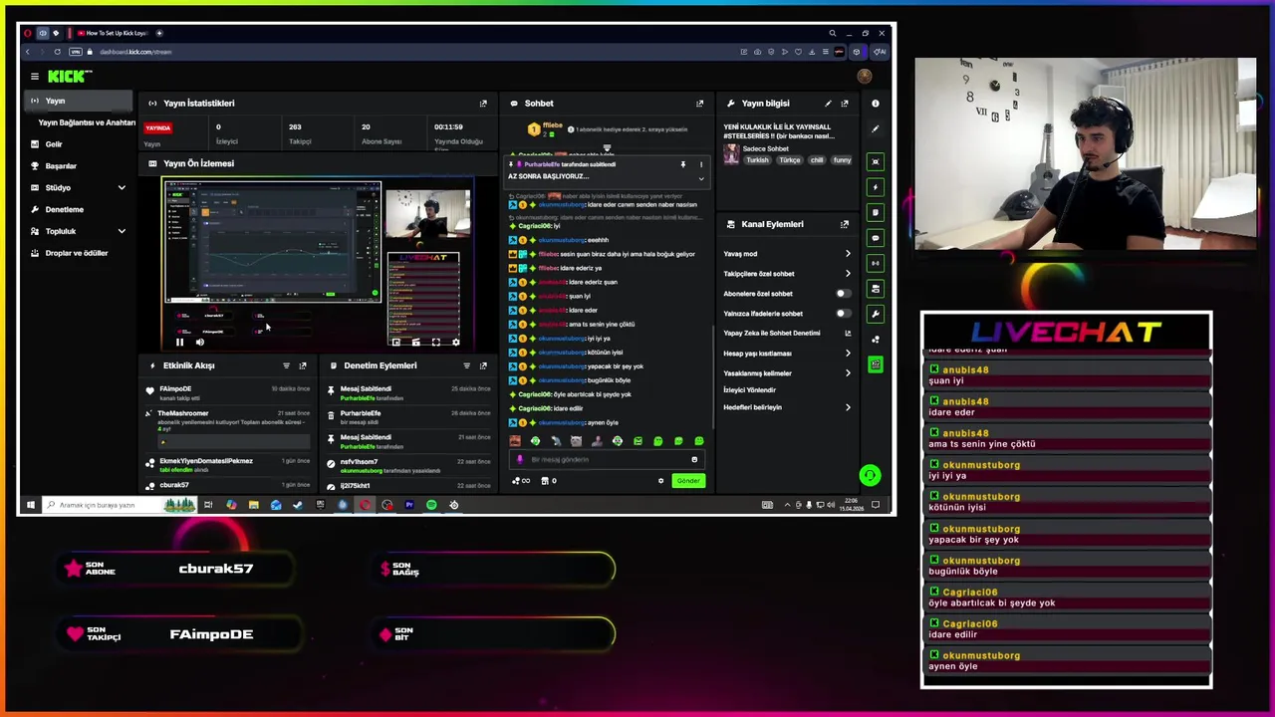The image size is (1275, 717).
Task: Open Steam from the taskbar
Action: [x=298, y=505]
